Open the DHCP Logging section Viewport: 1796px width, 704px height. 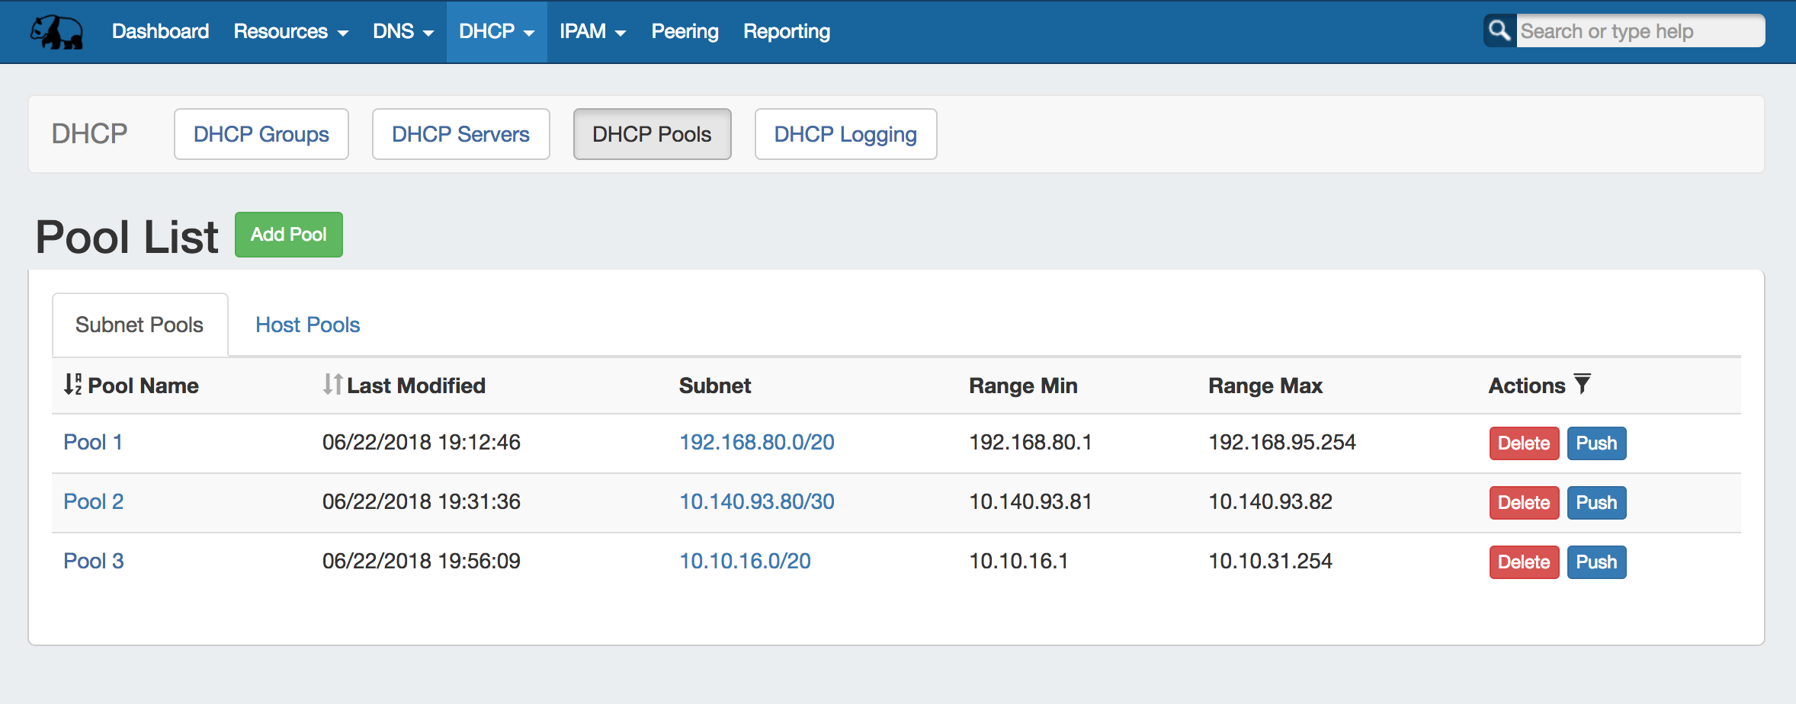click(x=845, y=135)
